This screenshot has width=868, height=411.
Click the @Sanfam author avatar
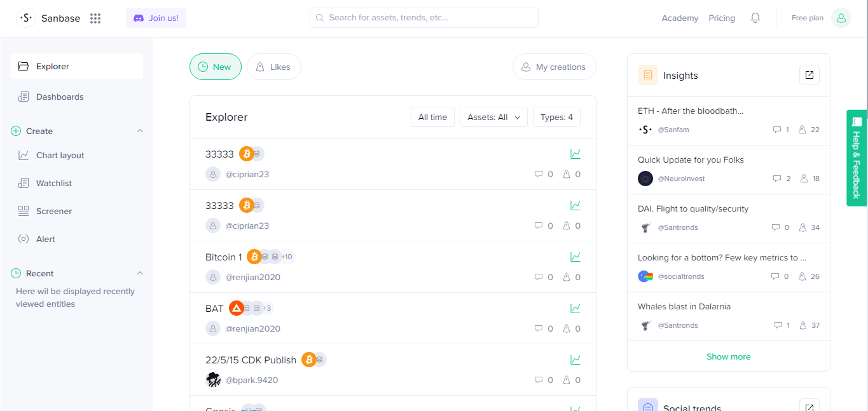coord(645,130)
